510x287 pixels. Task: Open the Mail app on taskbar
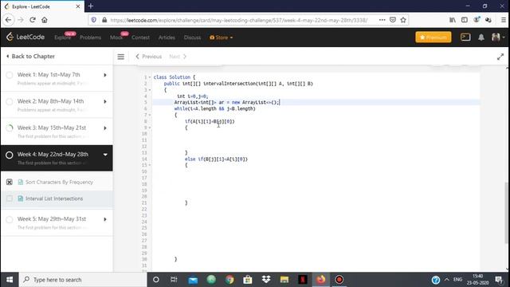pyautogui.click(x=193, y=280)
